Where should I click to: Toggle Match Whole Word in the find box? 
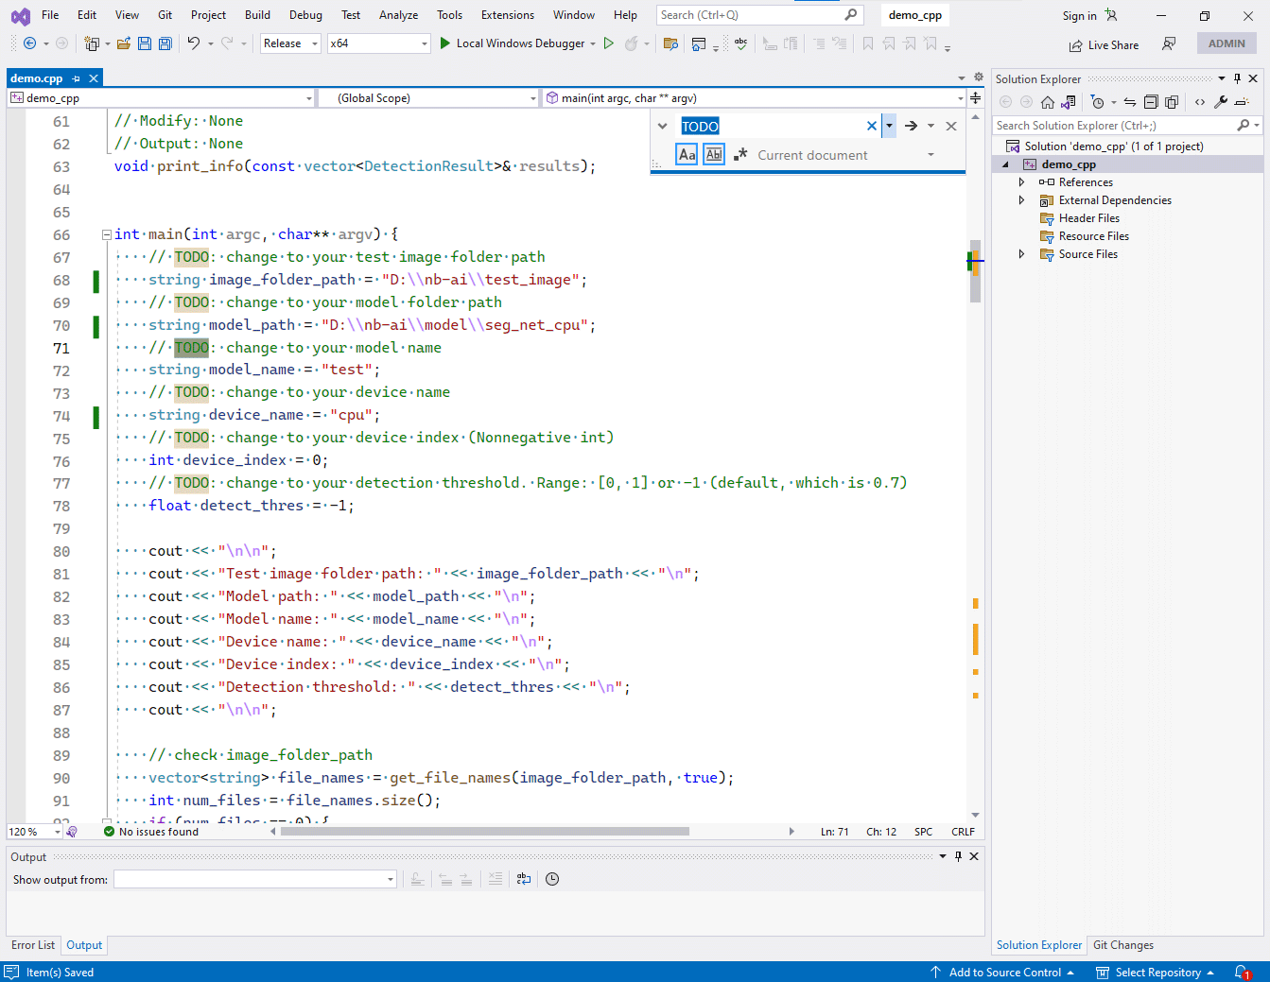(x=714, y=154)
